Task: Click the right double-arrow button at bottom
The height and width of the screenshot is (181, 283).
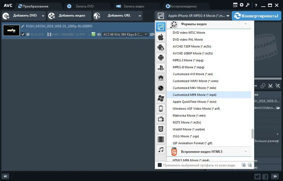Action: tap(275, 176)
